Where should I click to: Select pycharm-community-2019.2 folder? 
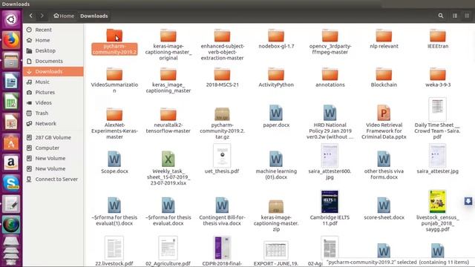click(x=114, y=42)
